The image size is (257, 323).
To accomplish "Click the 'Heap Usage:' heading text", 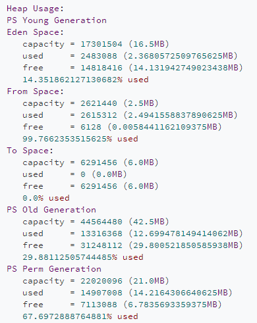I will coord(35,9).
